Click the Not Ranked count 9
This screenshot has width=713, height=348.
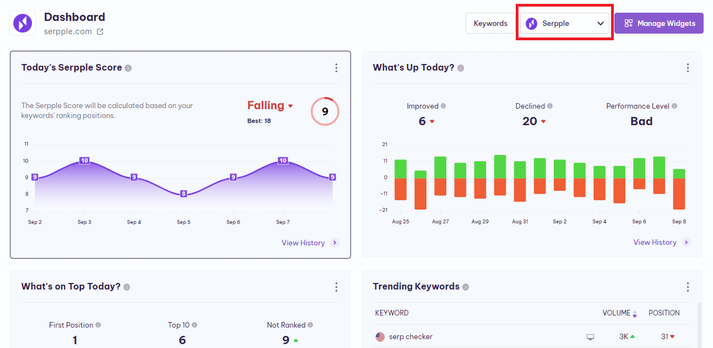click(x=285, y=340)
